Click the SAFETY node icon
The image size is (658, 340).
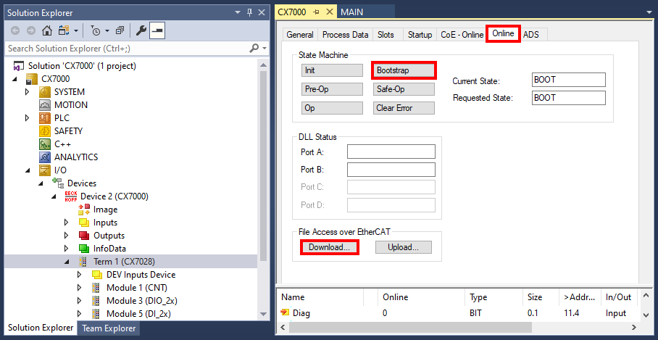45,131
